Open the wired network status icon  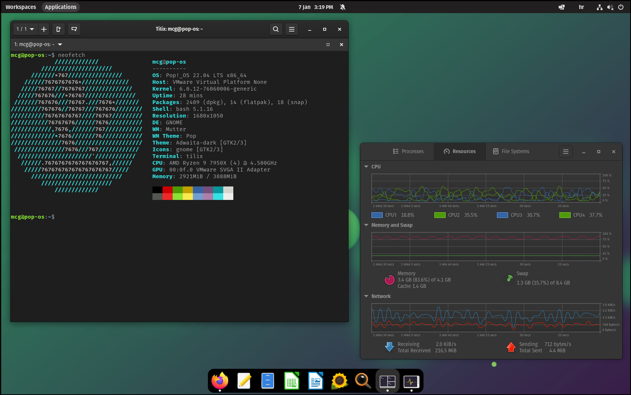pos(599,7)
